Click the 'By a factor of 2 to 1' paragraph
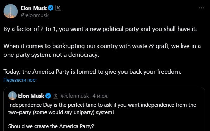Image resolution: width=210 pixels, height=131 pixels. coord(100,29)
